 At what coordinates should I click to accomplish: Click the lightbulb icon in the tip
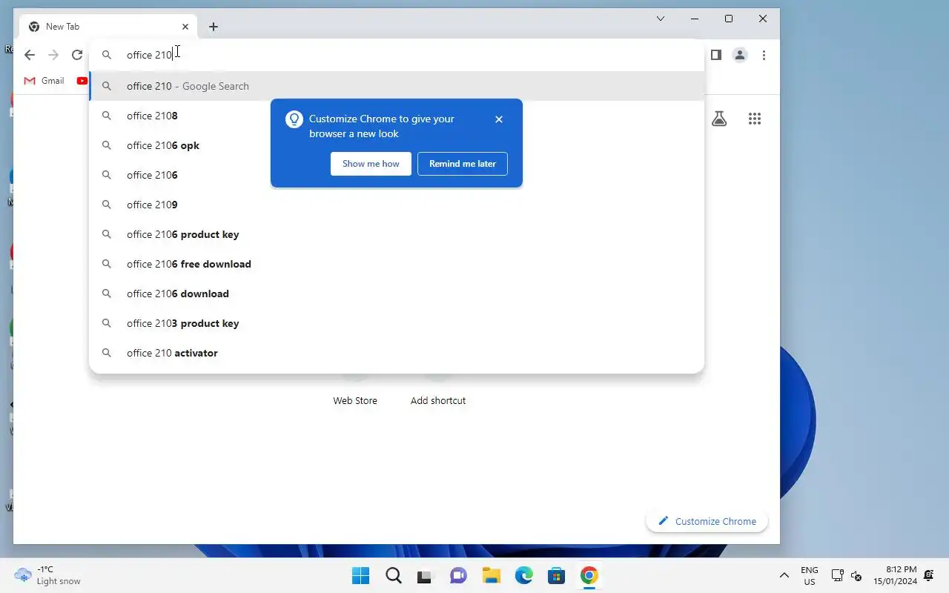click(294, 119)
